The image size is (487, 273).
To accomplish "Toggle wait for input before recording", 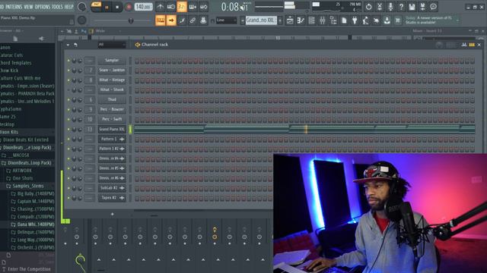I will click(171, 7).
